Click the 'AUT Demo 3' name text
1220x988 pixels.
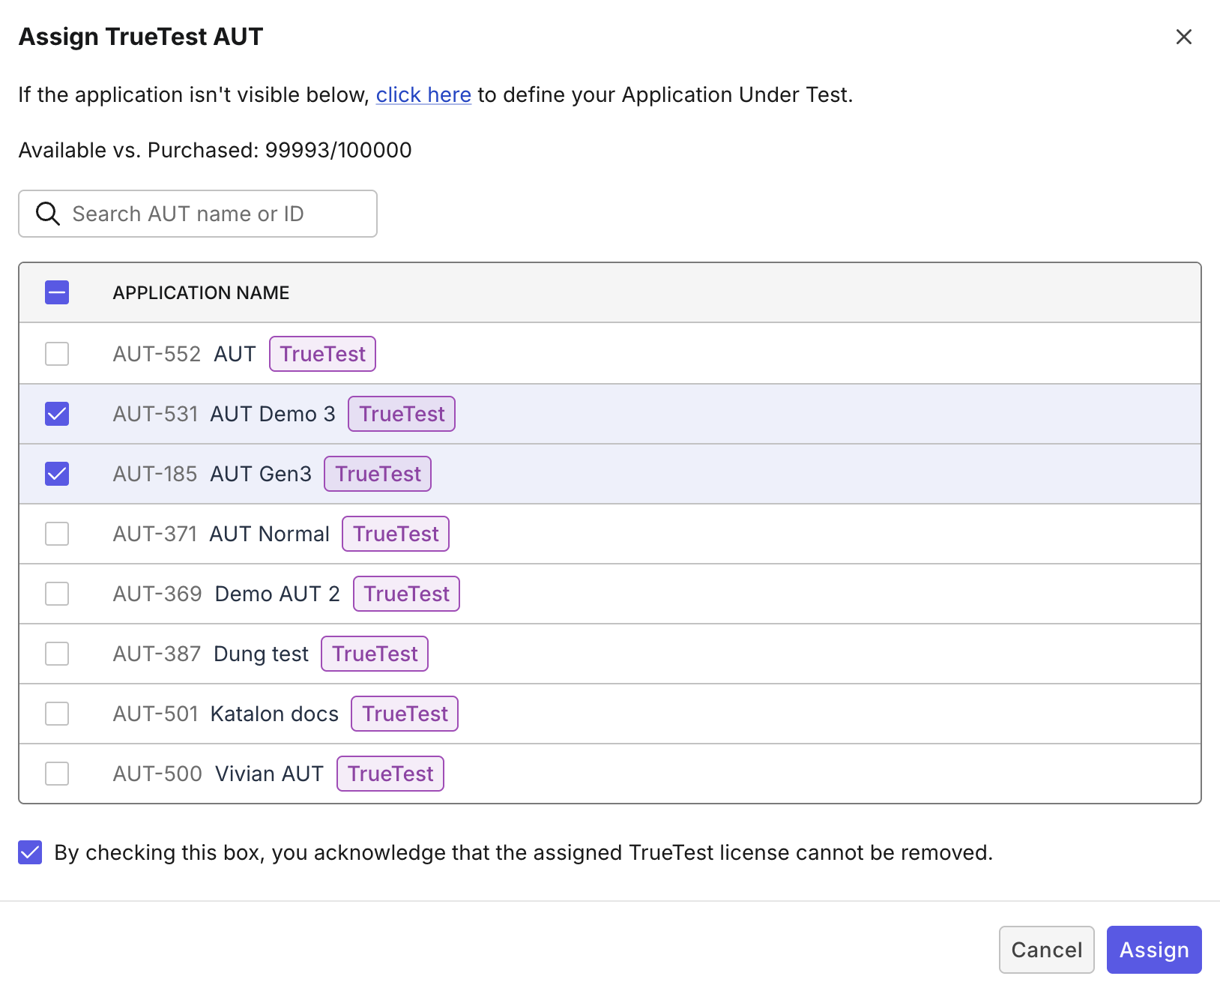273,414
